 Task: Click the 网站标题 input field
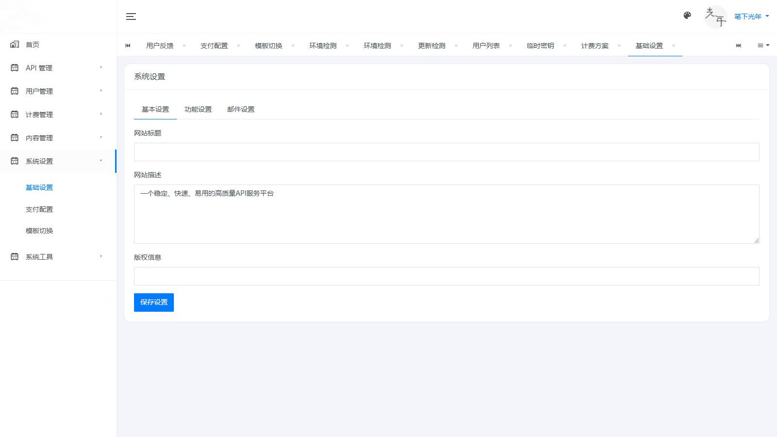coord(446,152)
